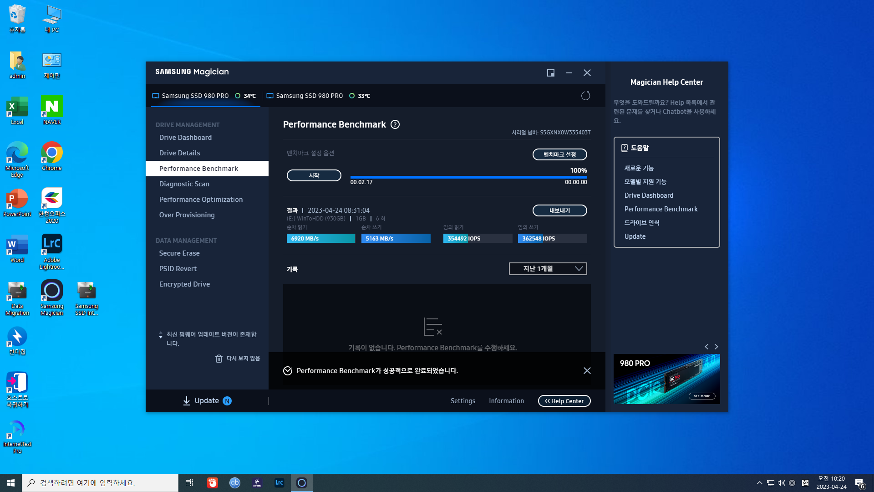Open the Data Migration desktop shortcut
The height and width of the screenshot is (492, 874).
coord(17,298)
